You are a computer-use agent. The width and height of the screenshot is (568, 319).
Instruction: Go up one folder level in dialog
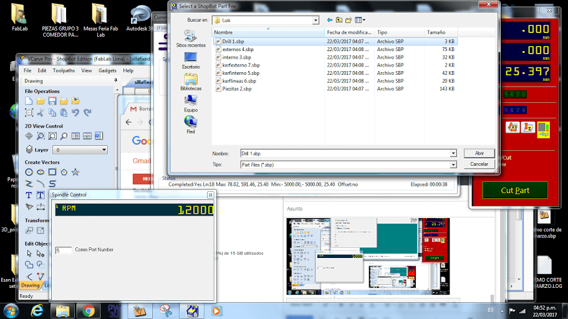[339, 20]
